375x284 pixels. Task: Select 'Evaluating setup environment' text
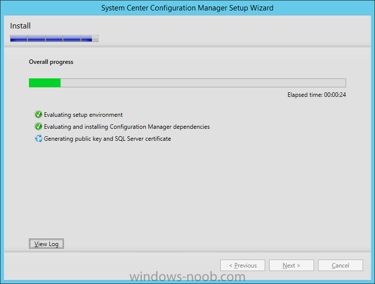[x=83, y=115]
